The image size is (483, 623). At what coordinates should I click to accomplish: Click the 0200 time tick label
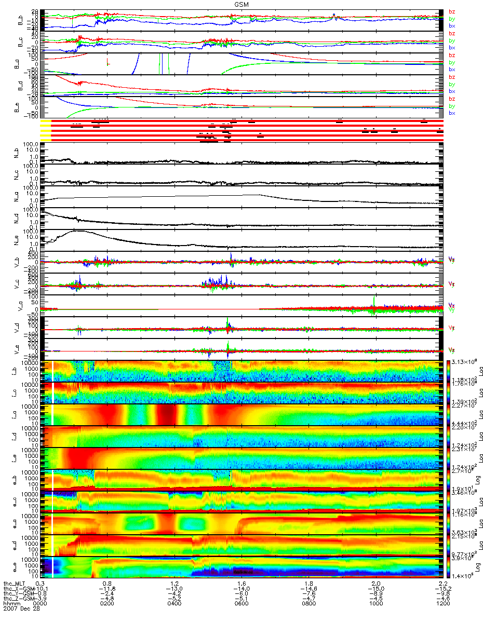(108, 604)
